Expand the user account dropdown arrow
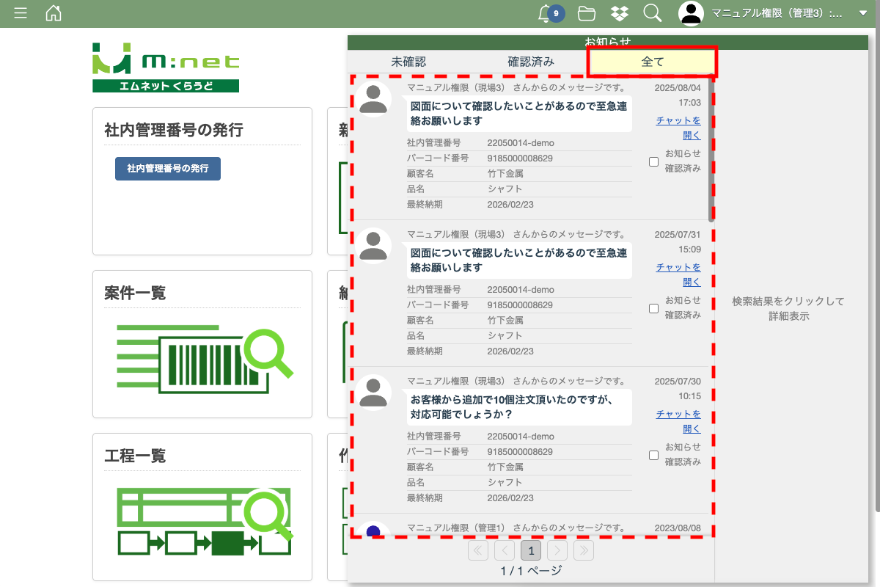This screenshot has width=880, height=587. (862, 13)
